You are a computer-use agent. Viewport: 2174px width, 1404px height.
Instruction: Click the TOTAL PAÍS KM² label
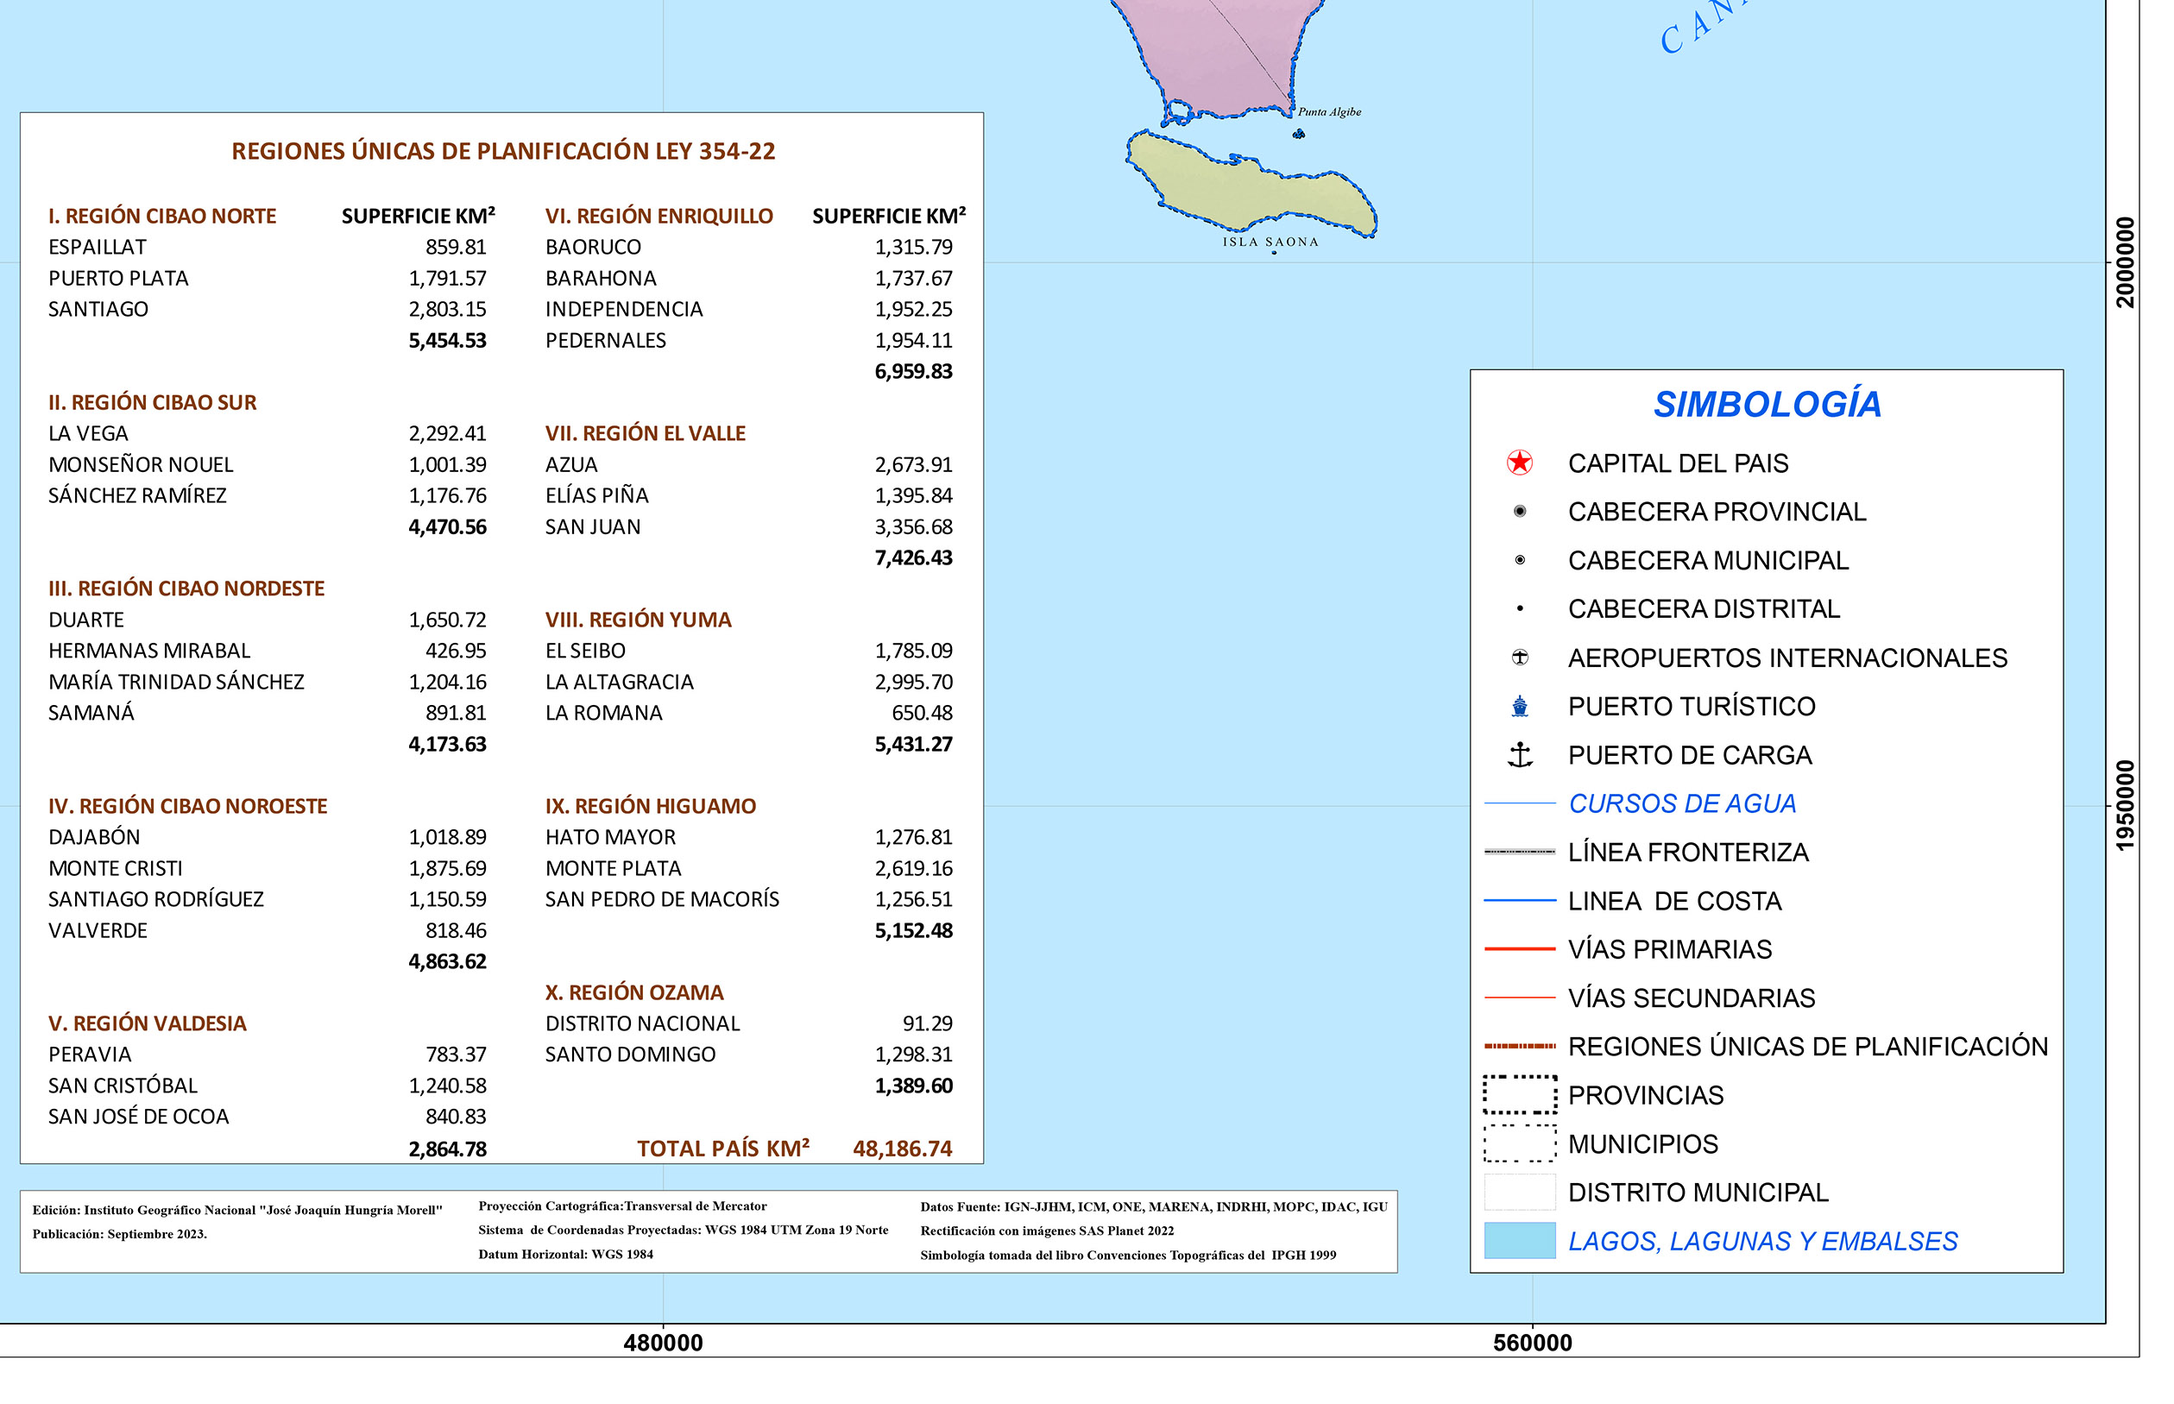pyautogui.click(x=723, y=1149)
